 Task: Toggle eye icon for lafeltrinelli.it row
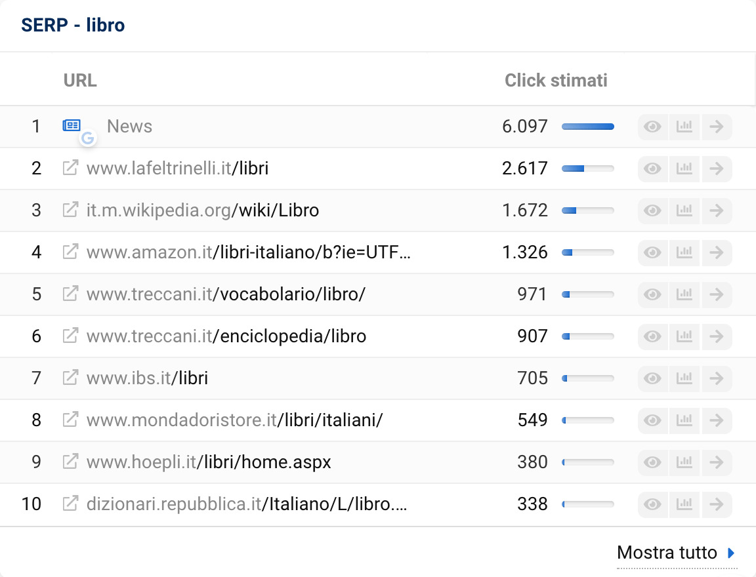click(652, 169)
